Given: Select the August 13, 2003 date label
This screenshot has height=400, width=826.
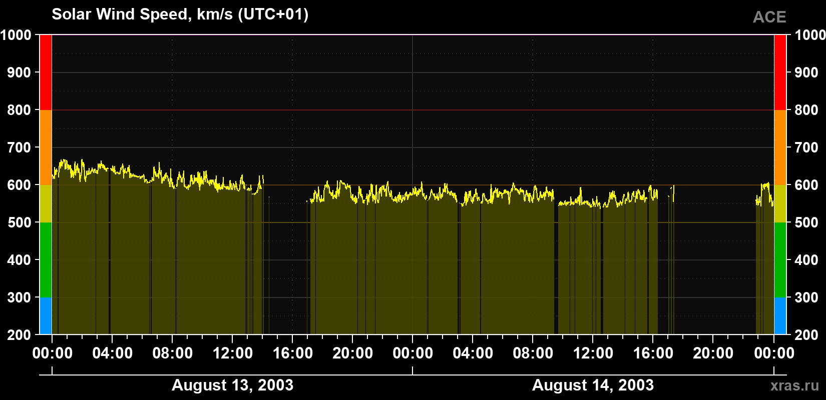Looking at the screenshot, I should 232,385.
